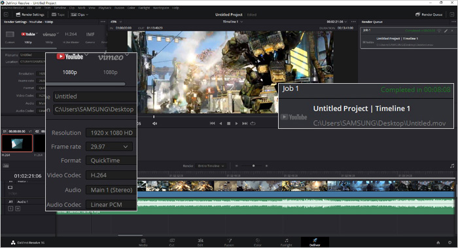Open the Playback menu

[105, 8]
